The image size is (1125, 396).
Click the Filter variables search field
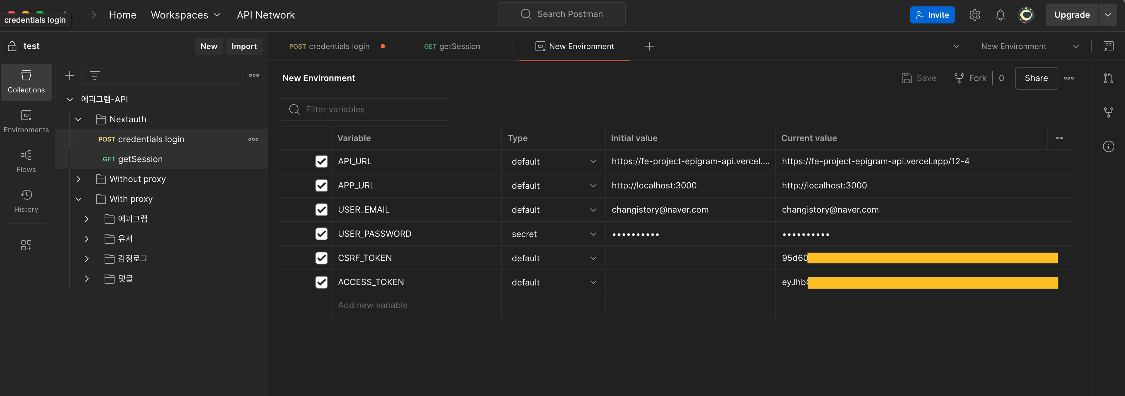pos(365,109)
